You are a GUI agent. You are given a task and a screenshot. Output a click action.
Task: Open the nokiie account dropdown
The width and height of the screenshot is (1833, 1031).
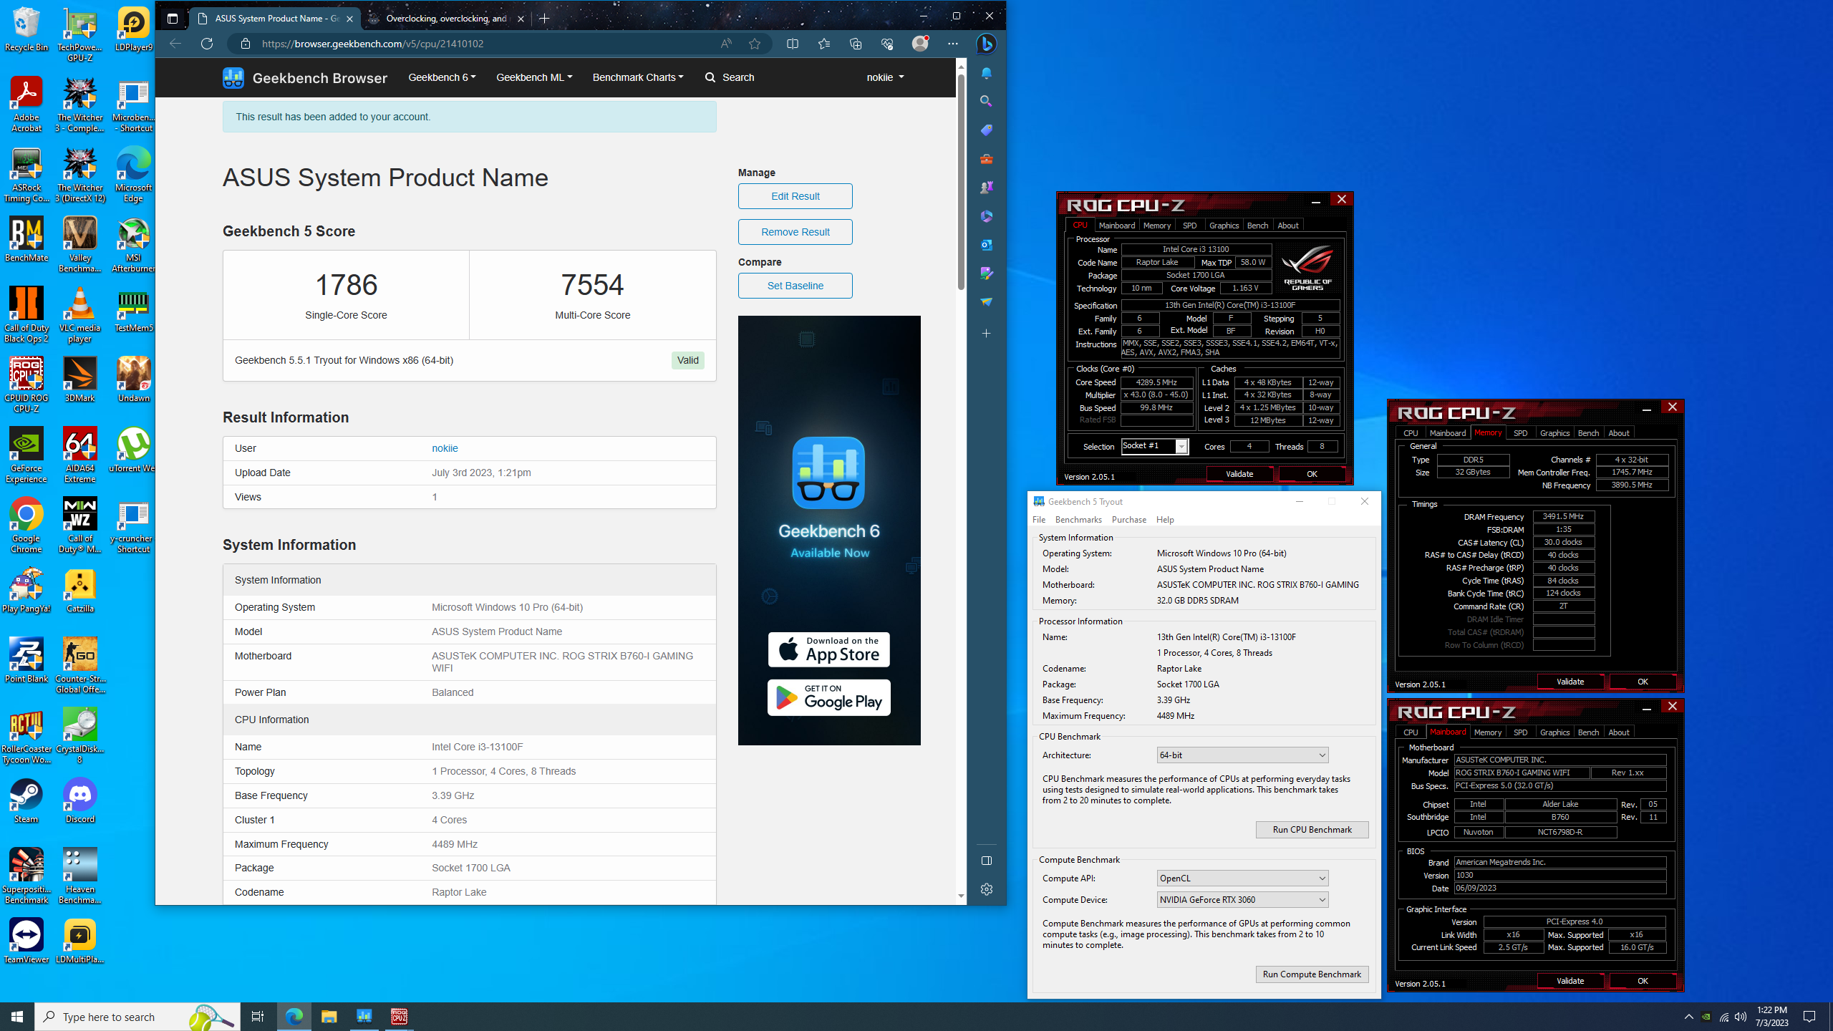click(x=885, y=77)
